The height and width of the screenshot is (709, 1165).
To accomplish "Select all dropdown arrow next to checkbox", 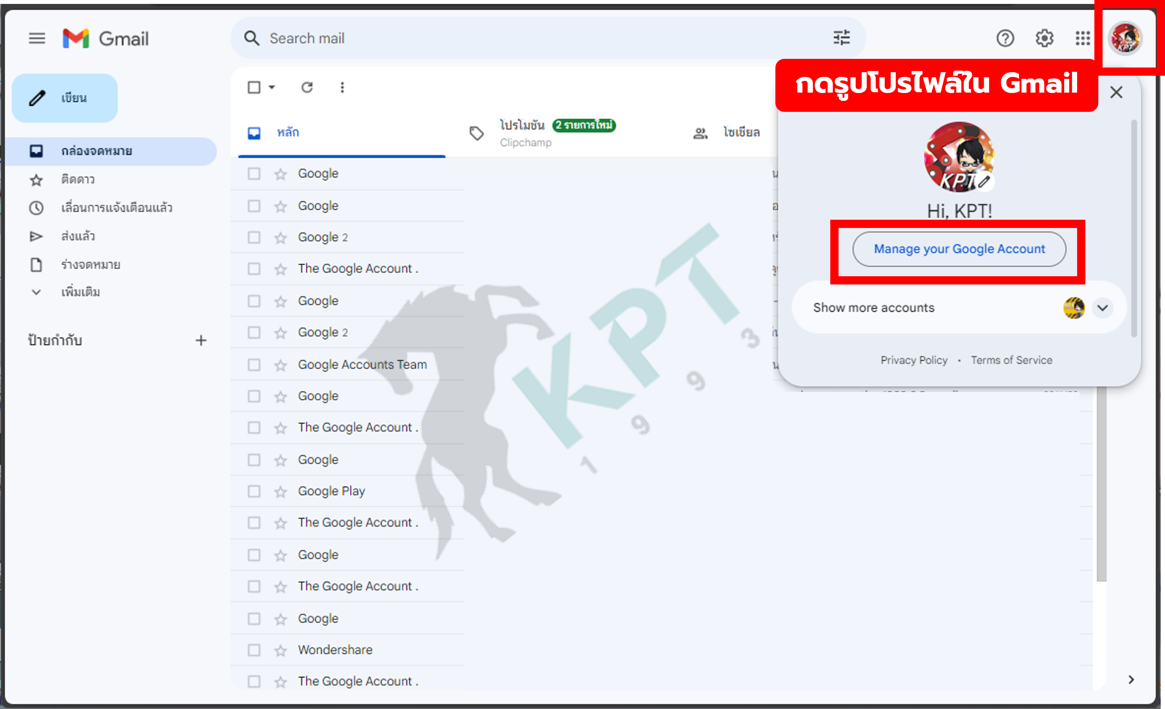I will [272, 87].
